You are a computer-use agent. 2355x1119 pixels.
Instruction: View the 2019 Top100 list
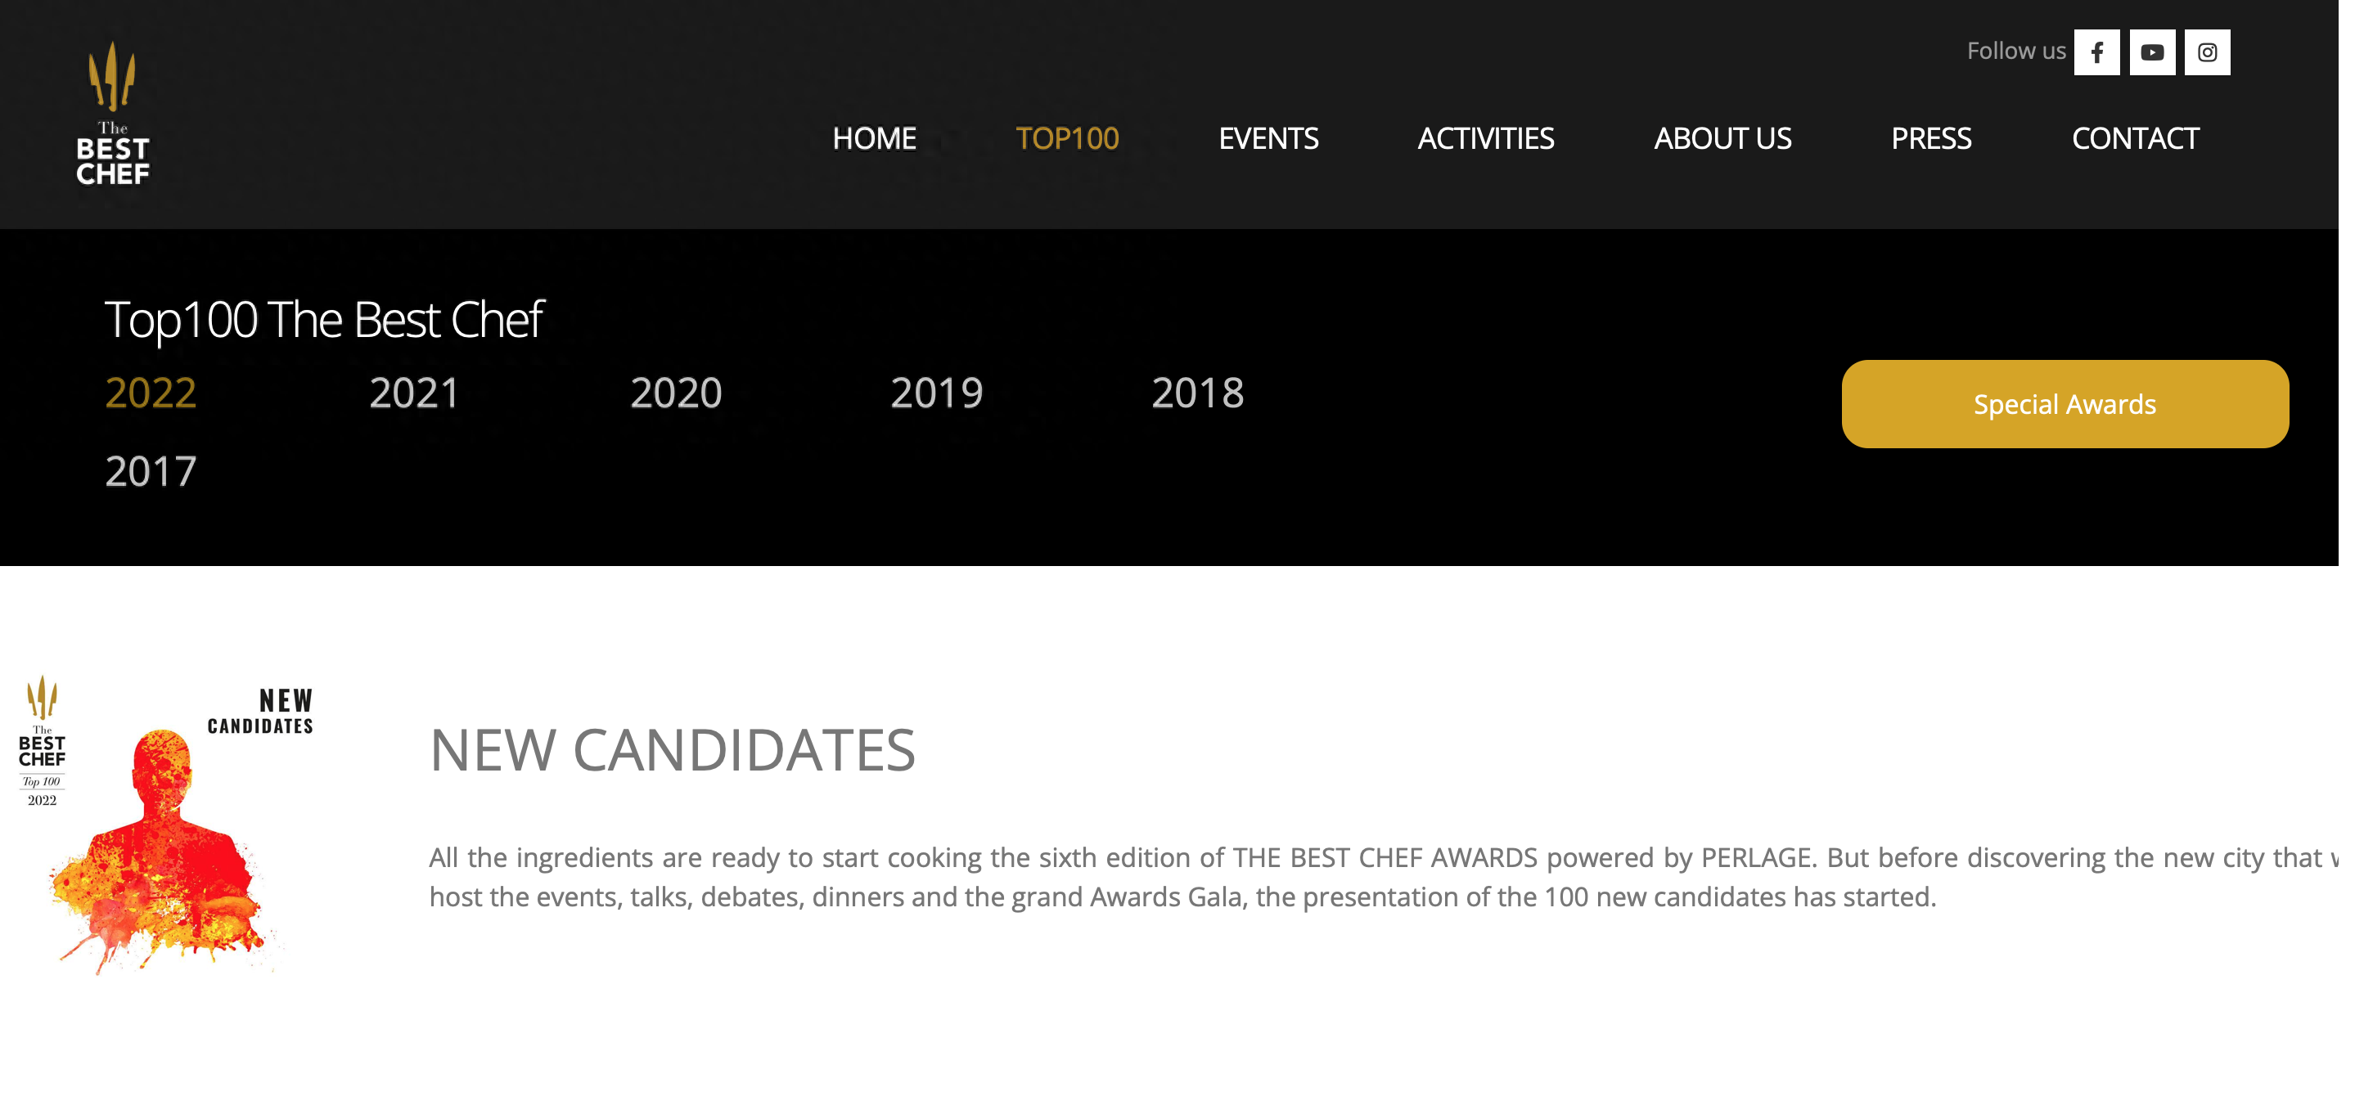(x=936, y=393)
